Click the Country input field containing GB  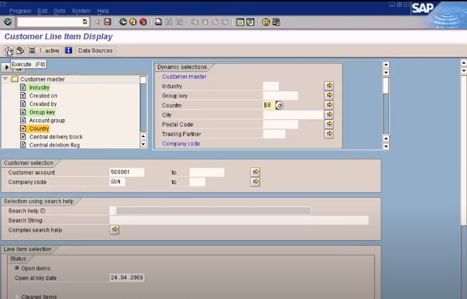(269, 105)
